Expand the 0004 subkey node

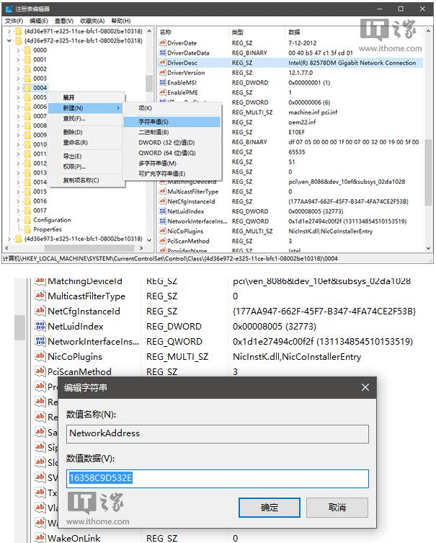click(17, 88)
